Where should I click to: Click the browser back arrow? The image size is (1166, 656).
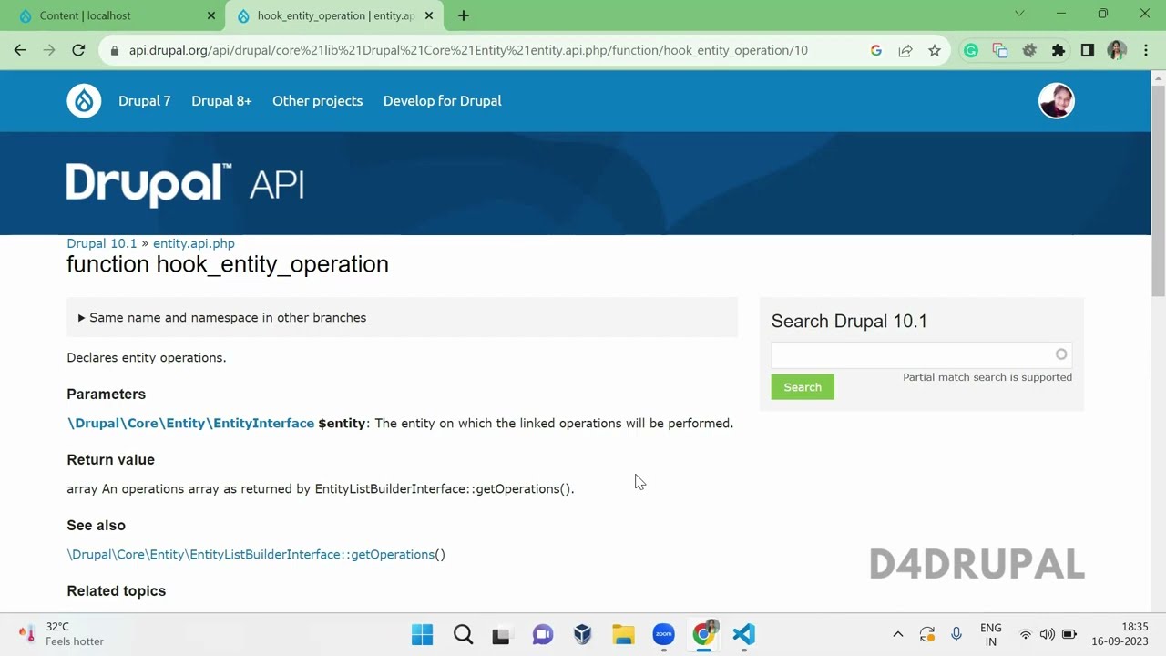click(20, 50)
